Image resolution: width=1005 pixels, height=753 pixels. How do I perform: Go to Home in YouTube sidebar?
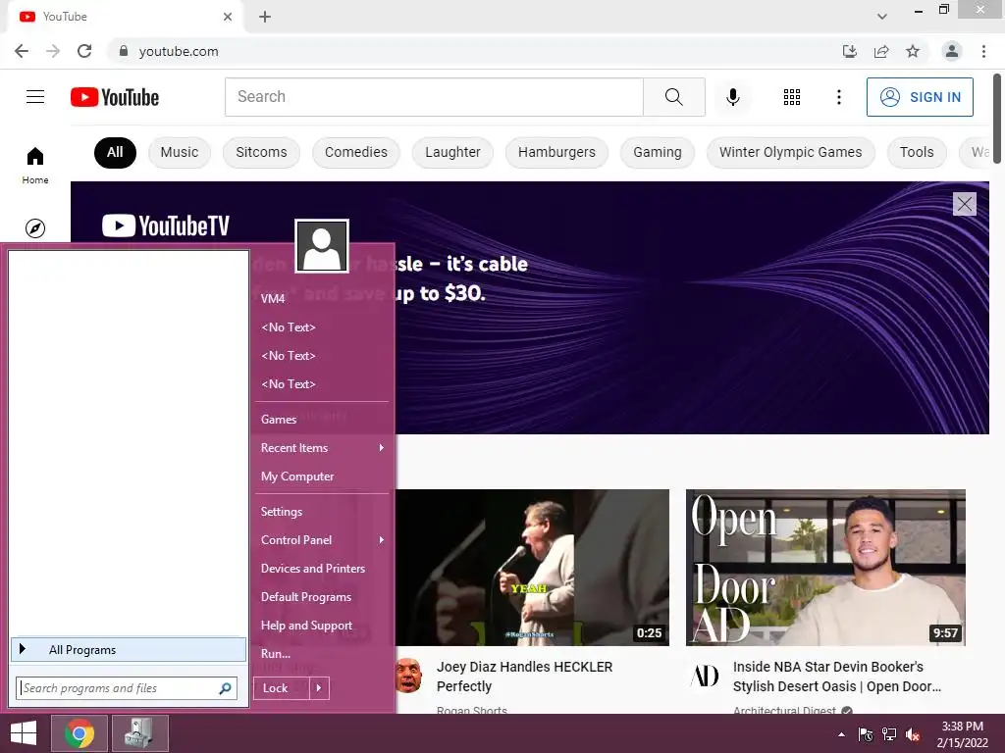[x=35, y=165]
